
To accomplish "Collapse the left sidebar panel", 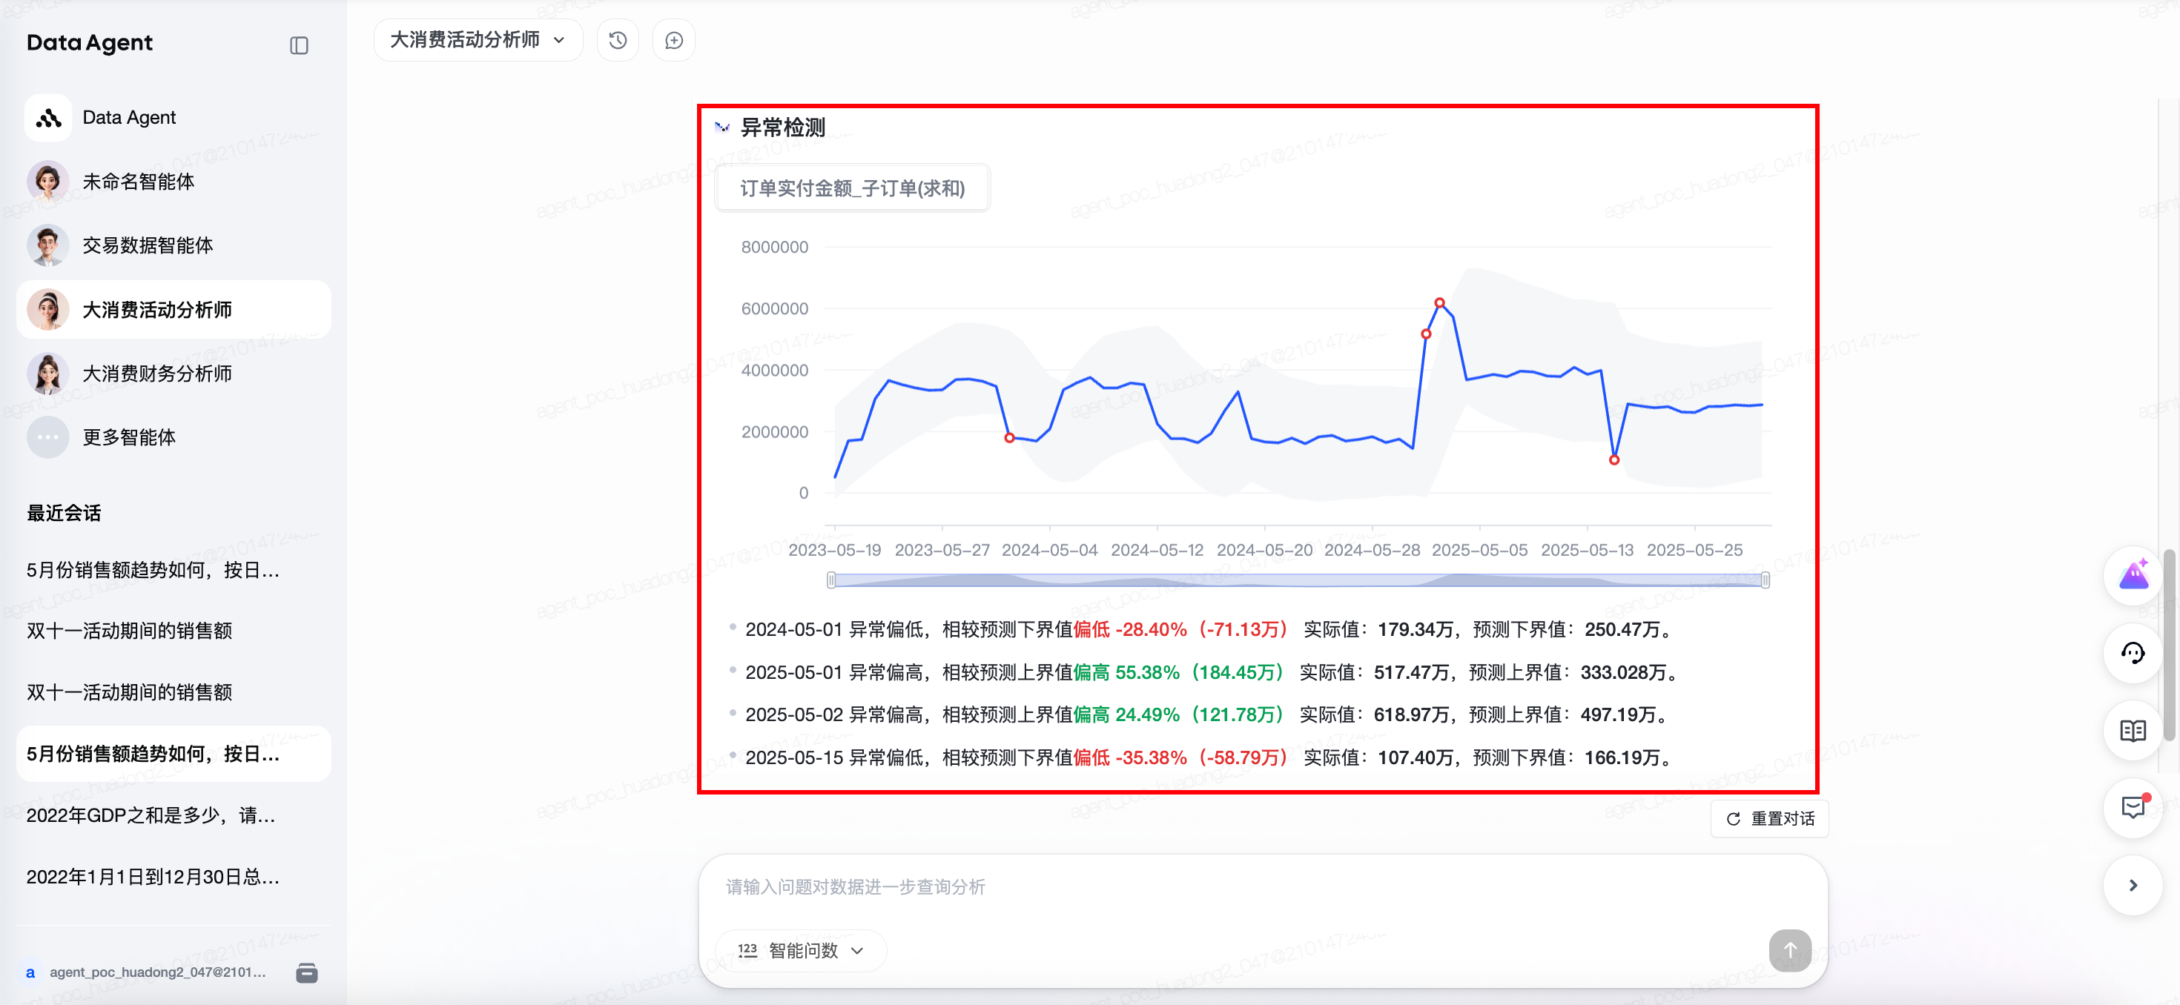I will tap(299, 46).
